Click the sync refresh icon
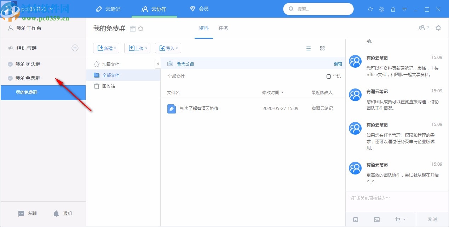 click(x=370, y=10)
